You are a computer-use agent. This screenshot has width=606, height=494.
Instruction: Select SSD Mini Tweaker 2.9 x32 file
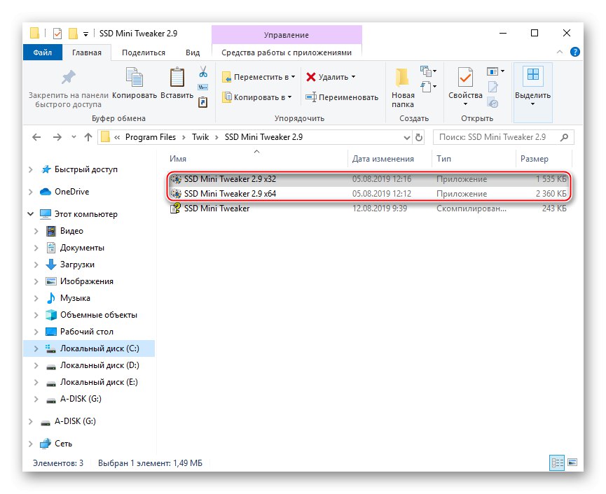369,179
